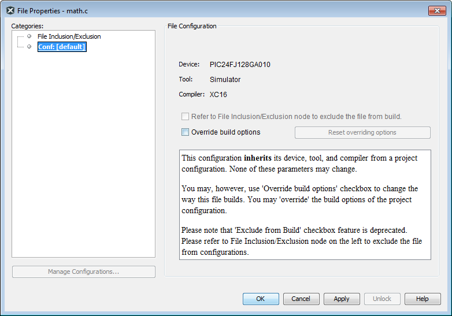Select the File Inclusion/Exclusion category
The image size is (452, 316).
pos(69,36)
